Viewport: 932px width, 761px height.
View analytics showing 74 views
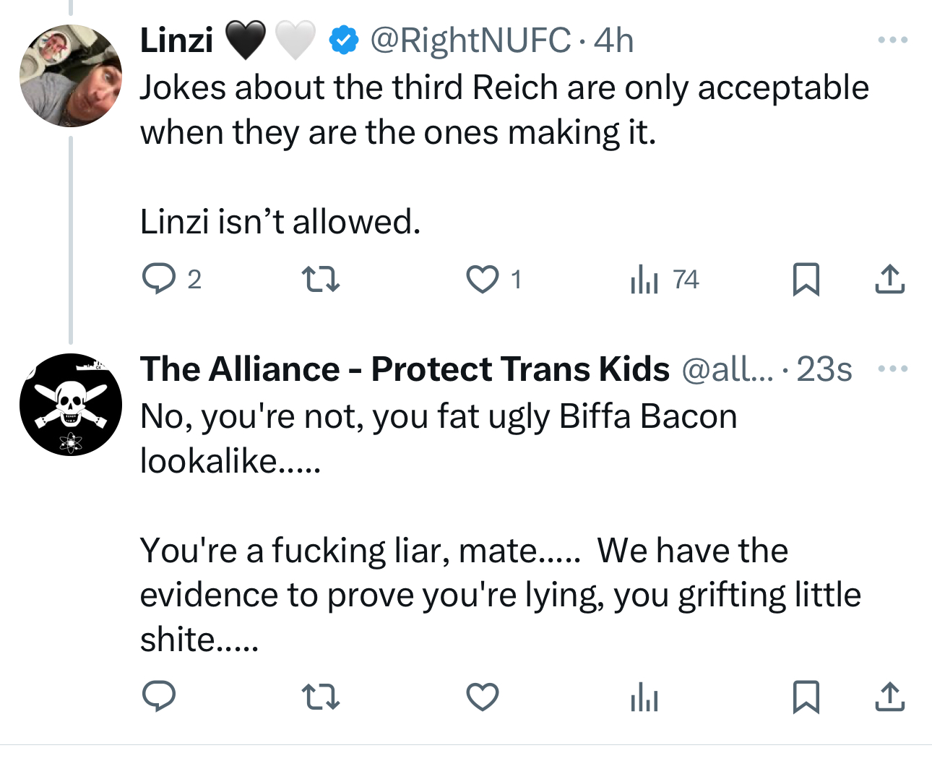644,279
